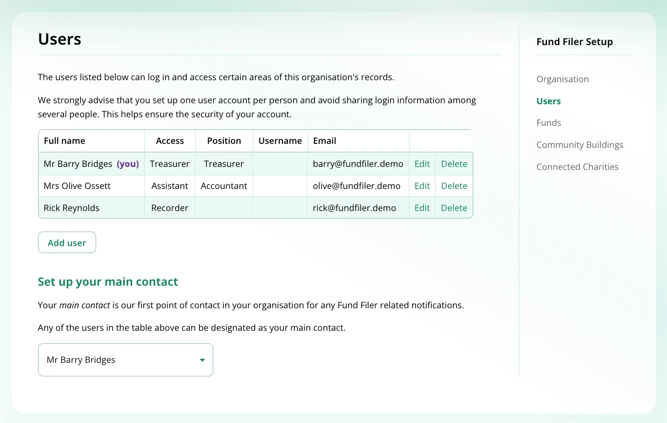This screenshot has width=667, height=423.
Task: Edit Mr Barry Bridges' user account
Action: coord(422,164)
